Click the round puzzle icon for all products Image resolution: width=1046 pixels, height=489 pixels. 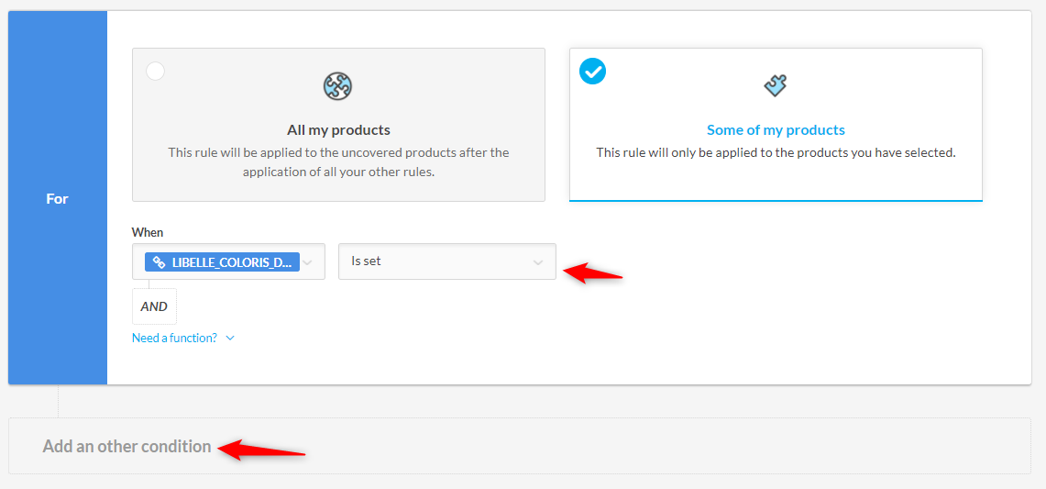tap(337, 87)
